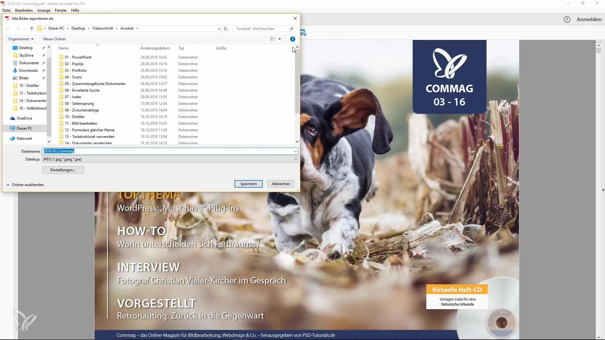Open the Bearbeiten menu in Acrobat
This screenshot has height=340, width=605.
pyautogui.click(x=24, y=10)
